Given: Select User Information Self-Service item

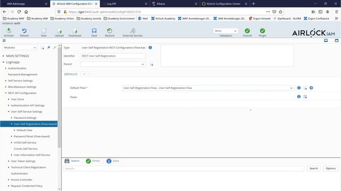Looking at the screenshot, I should click(x=32, y=155).
